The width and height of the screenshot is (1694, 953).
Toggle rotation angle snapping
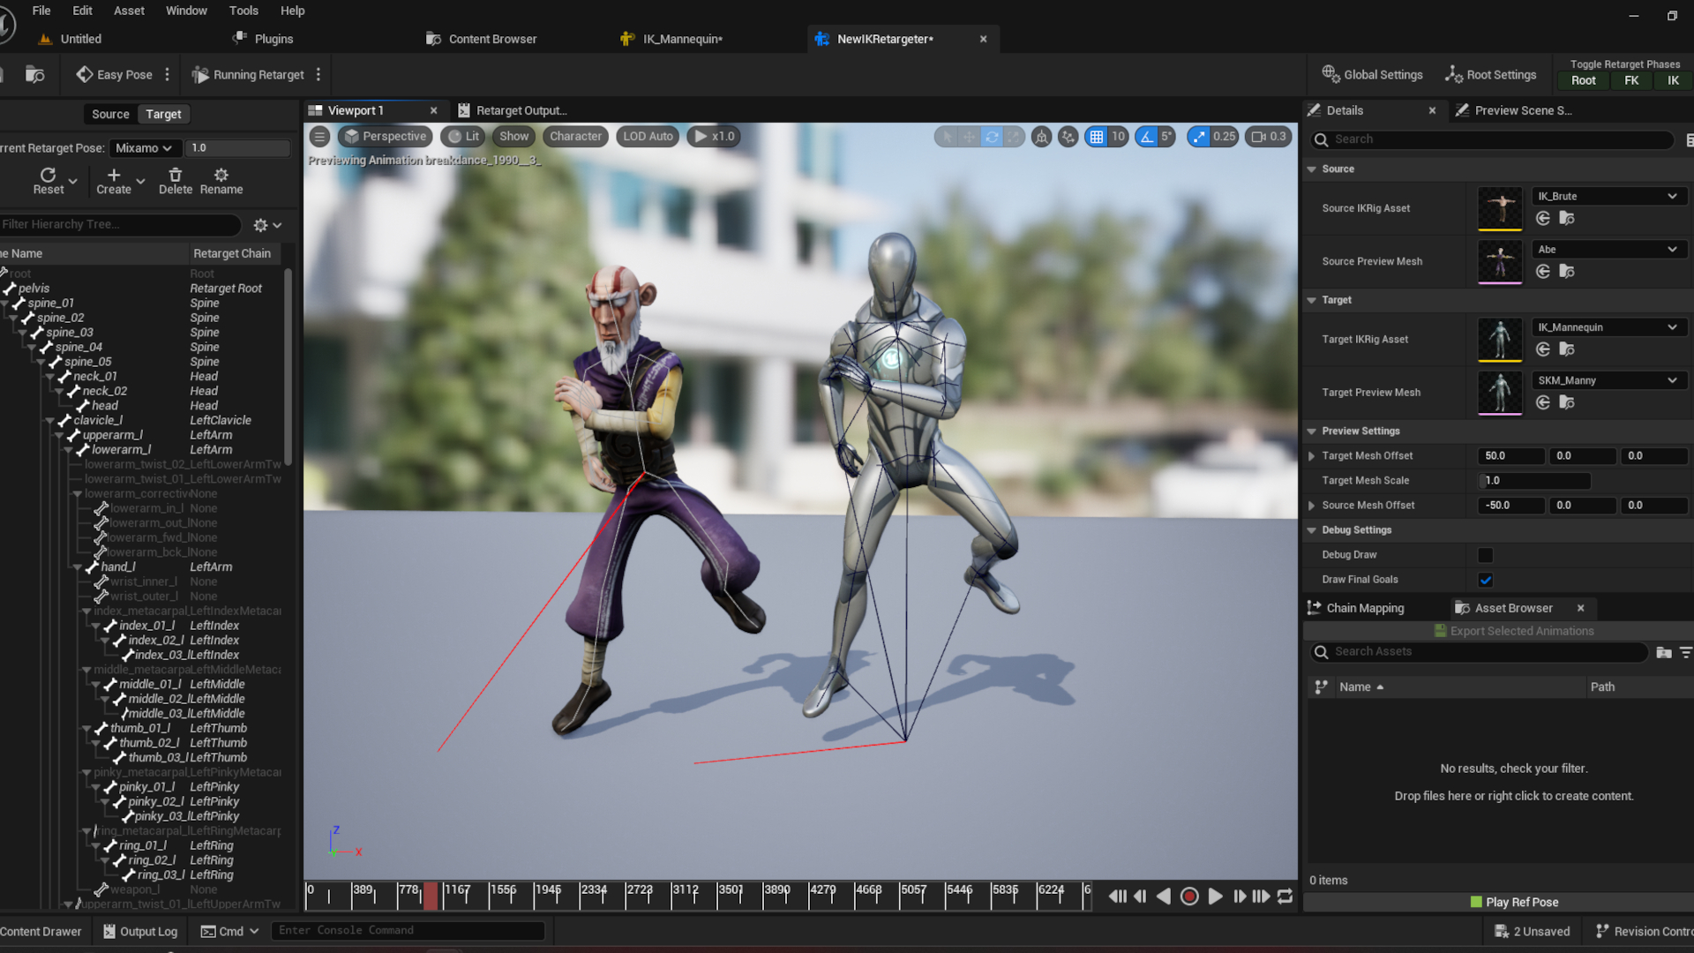pos(1146,137)
